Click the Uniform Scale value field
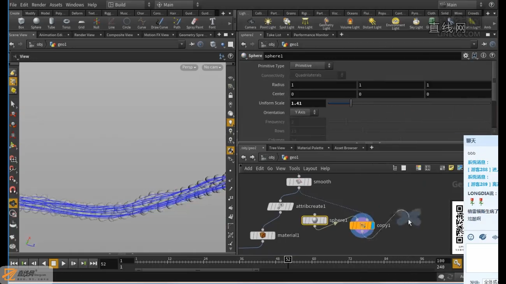This screenshot has height=284, width=506. point(308,103)
